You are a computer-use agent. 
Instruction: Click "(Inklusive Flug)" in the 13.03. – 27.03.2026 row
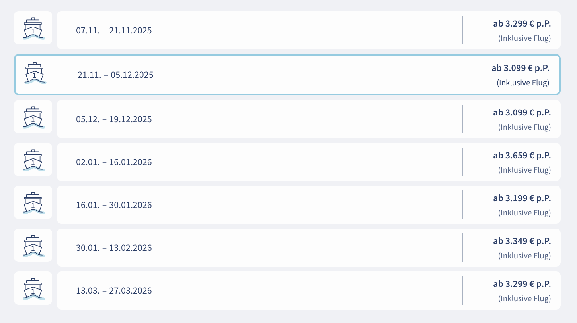click(x=524, y=299)
